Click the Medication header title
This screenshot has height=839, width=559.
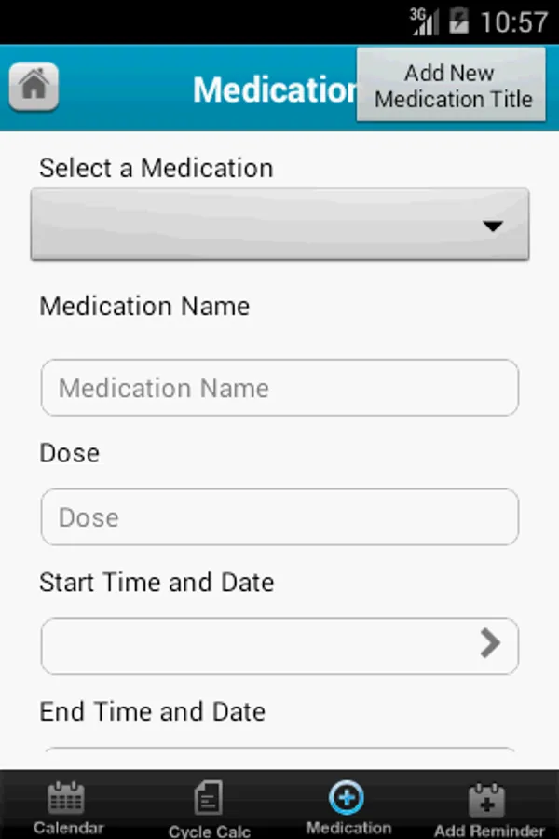[275, 89]
